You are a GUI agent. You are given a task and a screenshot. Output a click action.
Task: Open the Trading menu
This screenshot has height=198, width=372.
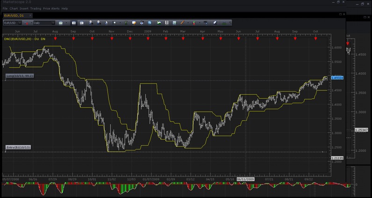(x=36, y=8)
